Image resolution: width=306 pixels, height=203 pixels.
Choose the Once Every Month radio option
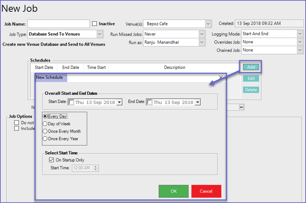click(x=45, y=131)
